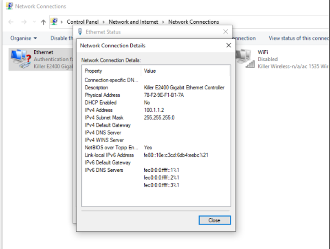
Task: Click the 100.1.1.2 value
Action: (x=154, y=110)
